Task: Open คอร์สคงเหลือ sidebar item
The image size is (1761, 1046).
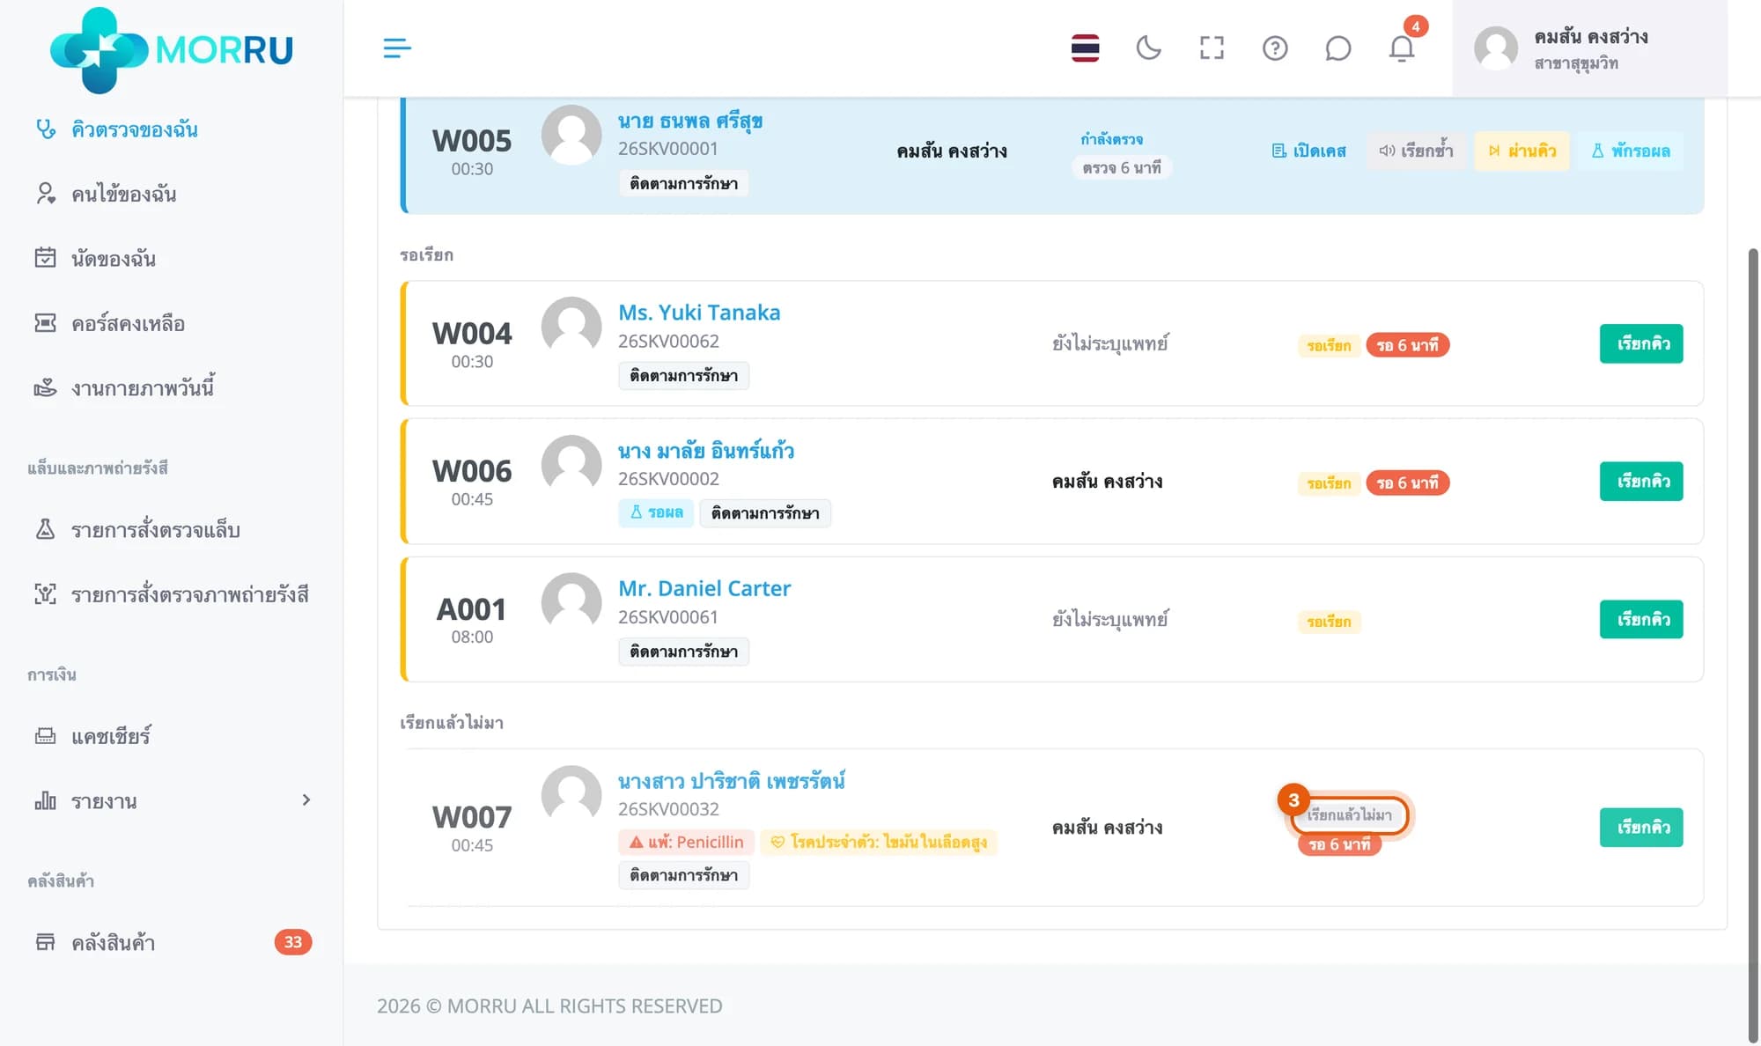Action: [128, 324]
